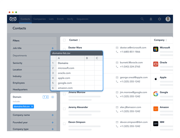180x138 pixels.
Task: Click the Oracle company logo
Action: coord(156,64)
